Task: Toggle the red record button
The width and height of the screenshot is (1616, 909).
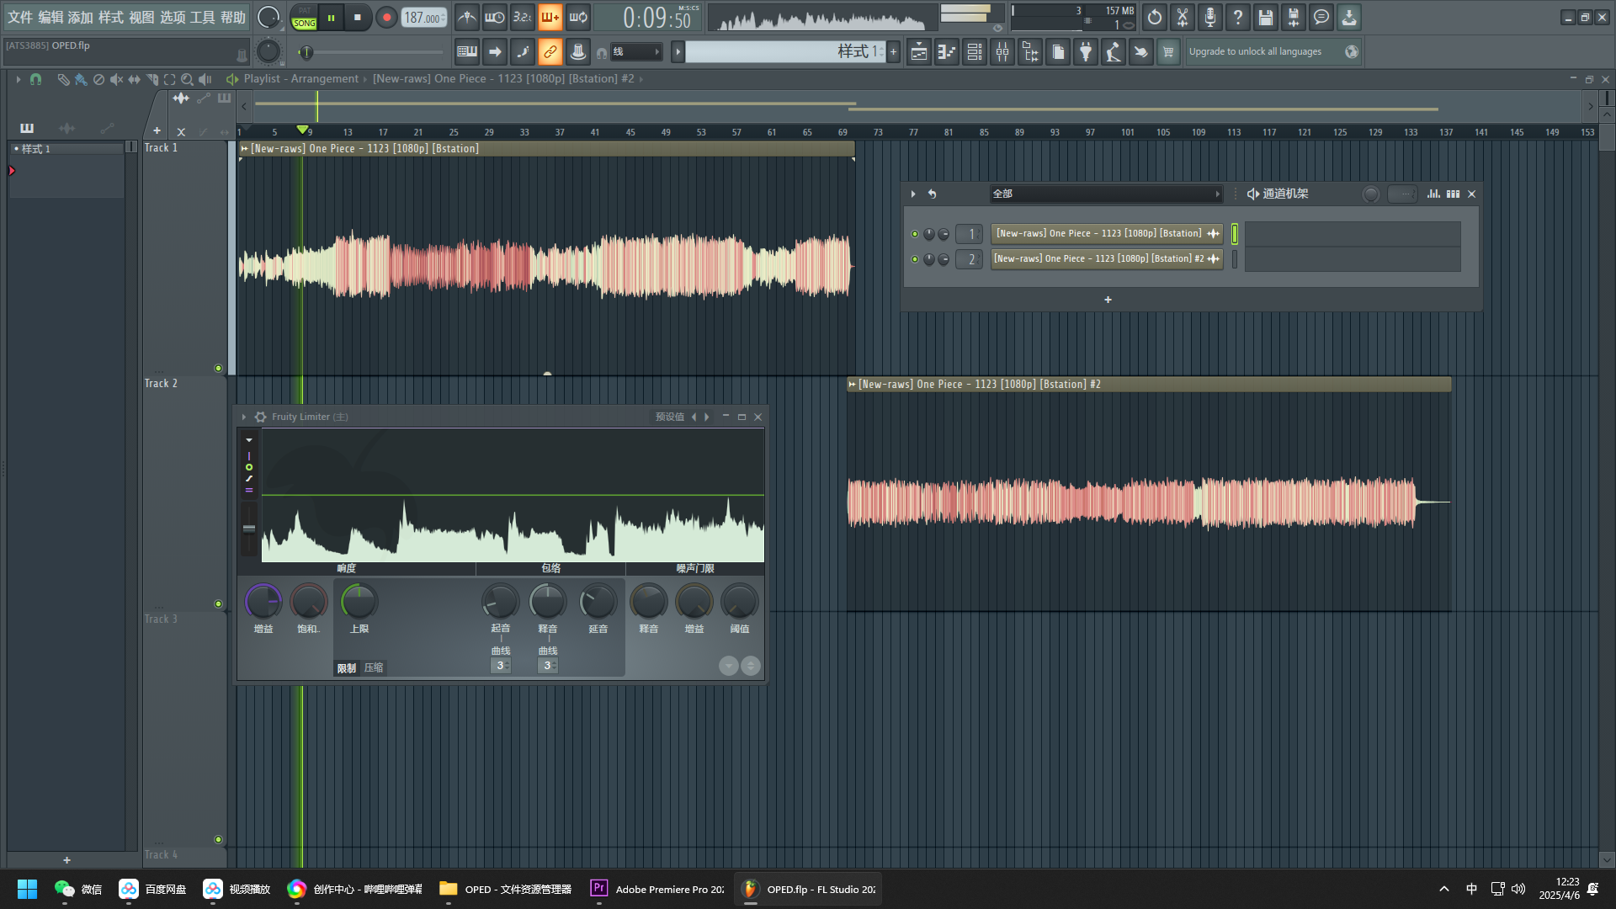Action: coord(386,18)
